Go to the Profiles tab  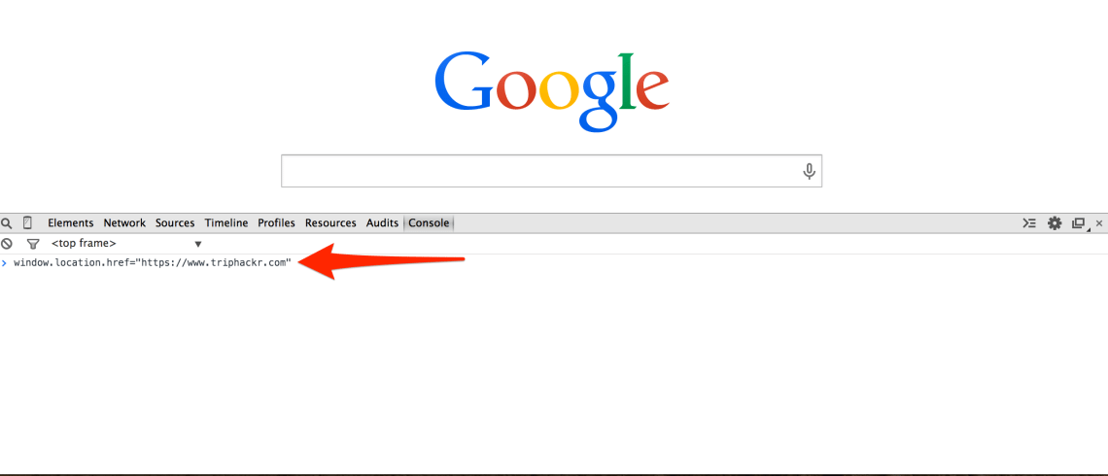pyautogui.click(x=276, y=223)
